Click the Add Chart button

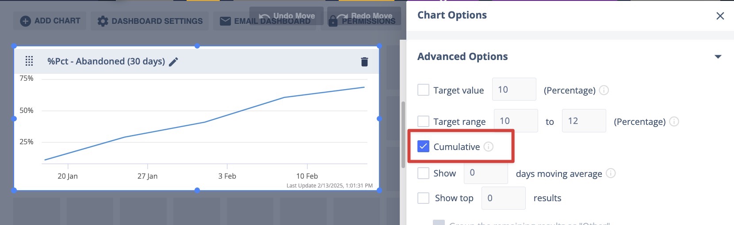click(x=50, y=21)
